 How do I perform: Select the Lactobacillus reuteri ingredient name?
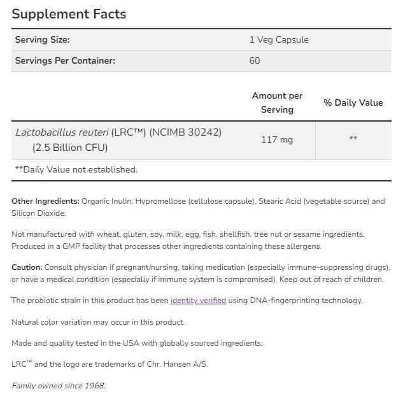(62, 132)
